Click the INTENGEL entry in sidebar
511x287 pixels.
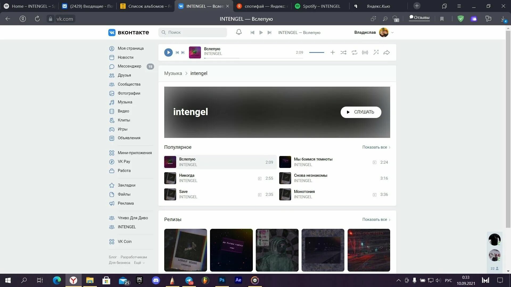pos(126,227)
